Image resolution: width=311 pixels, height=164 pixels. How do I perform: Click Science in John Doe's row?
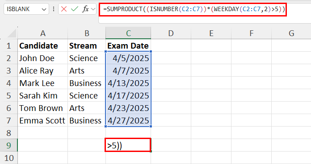pos(87,58)
